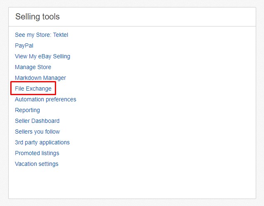Open Automation preferences

[45, 99]
